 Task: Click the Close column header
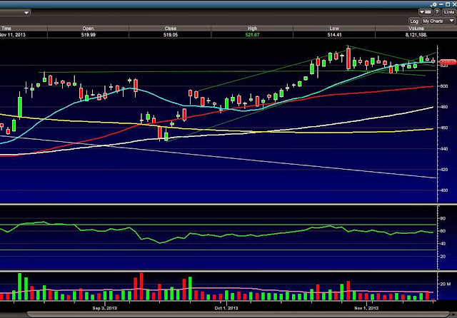pyautogui.click(x=170, y=29)
